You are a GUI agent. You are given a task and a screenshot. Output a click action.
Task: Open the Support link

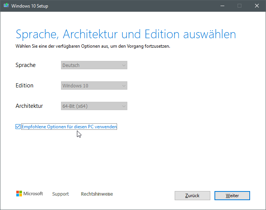tap(61, 194)
